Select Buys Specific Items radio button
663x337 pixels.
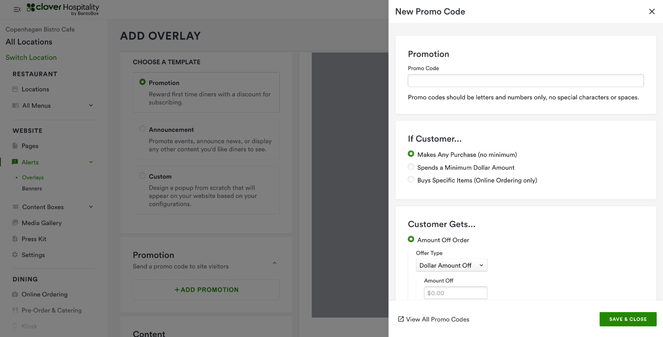[411, 180]
